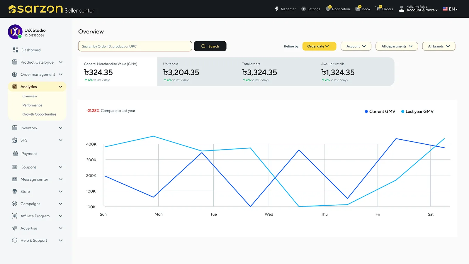469x264 pixels.
Task: Click the SFS icon in sidebar
Action: (x=15, y=140)
